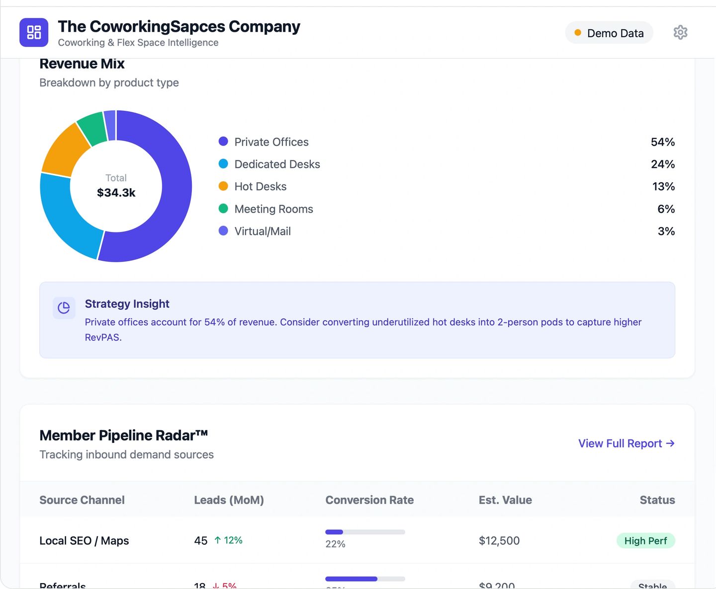The height and width of the screenshot is (589, 716).
Task: Click the Hot Desks legend color dot
Action: (x=223, y=186)
